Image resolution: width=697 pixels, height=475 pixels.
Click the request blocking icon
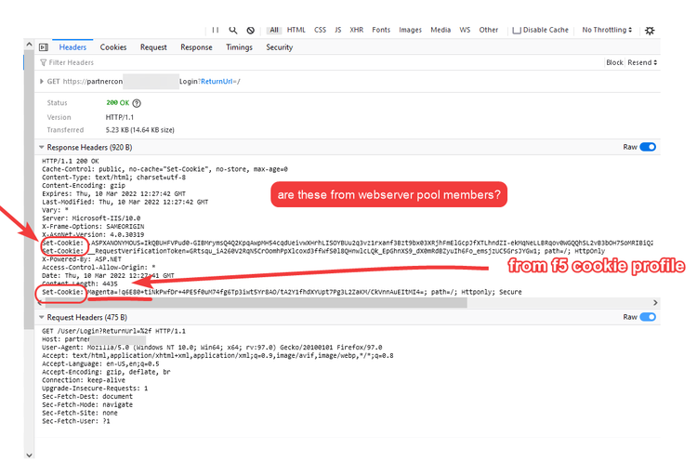[251, 31]
